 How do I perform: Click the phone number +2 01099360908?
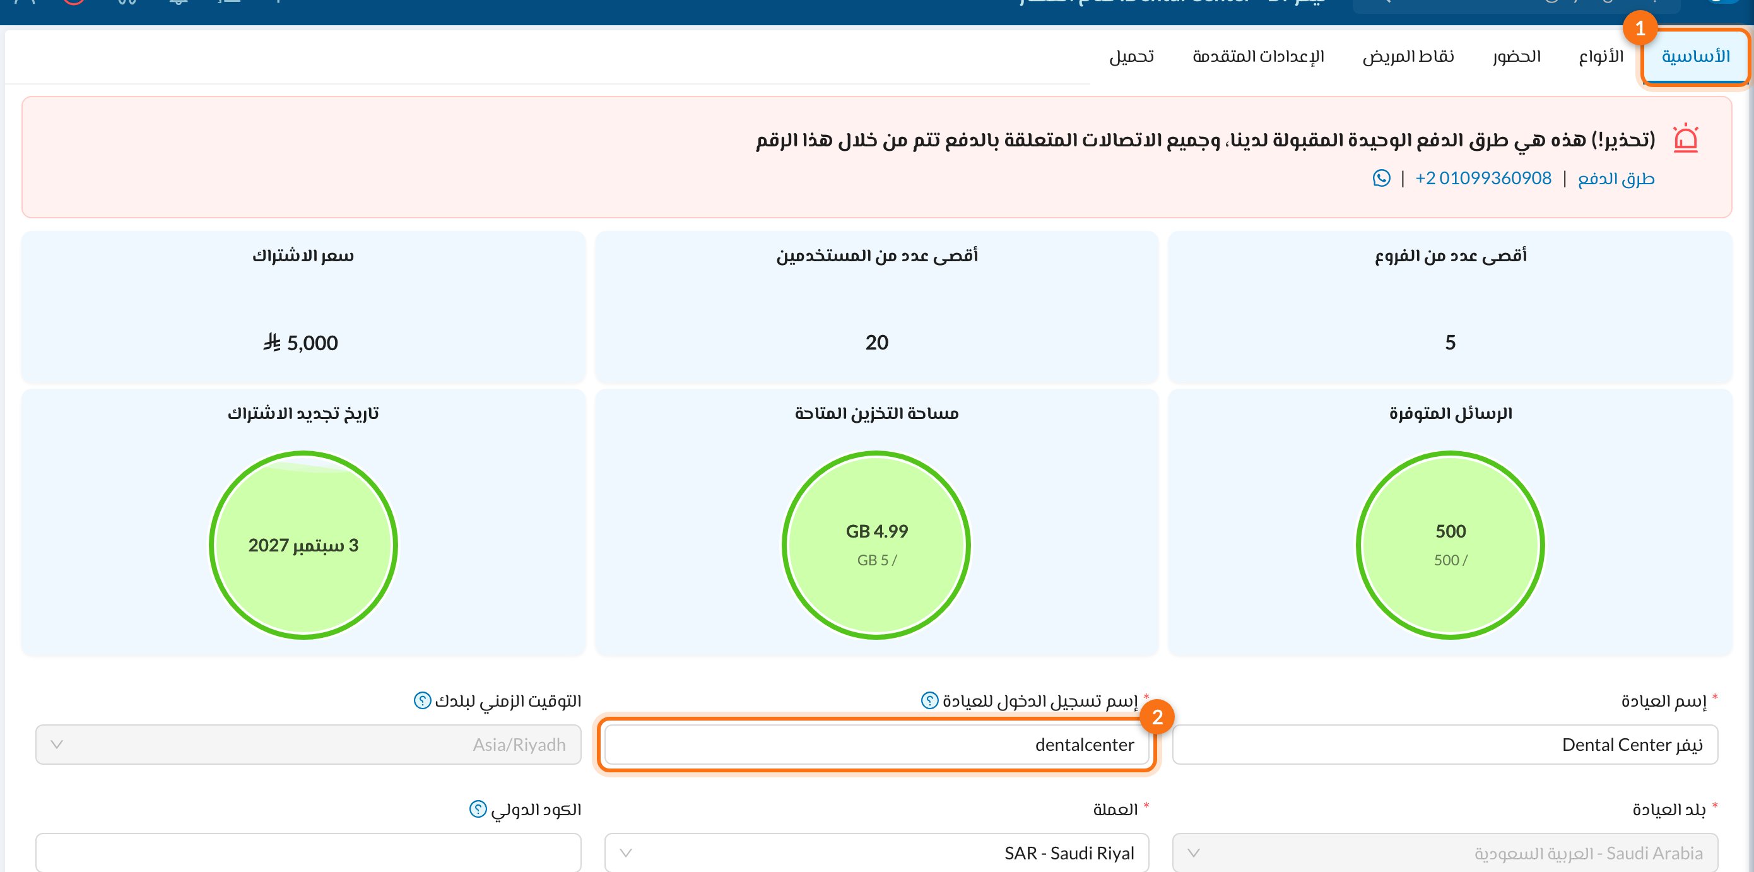pos(1483,179)
